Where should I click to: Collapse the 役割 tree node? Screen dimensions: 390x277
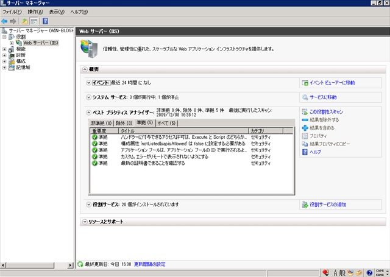4,37
